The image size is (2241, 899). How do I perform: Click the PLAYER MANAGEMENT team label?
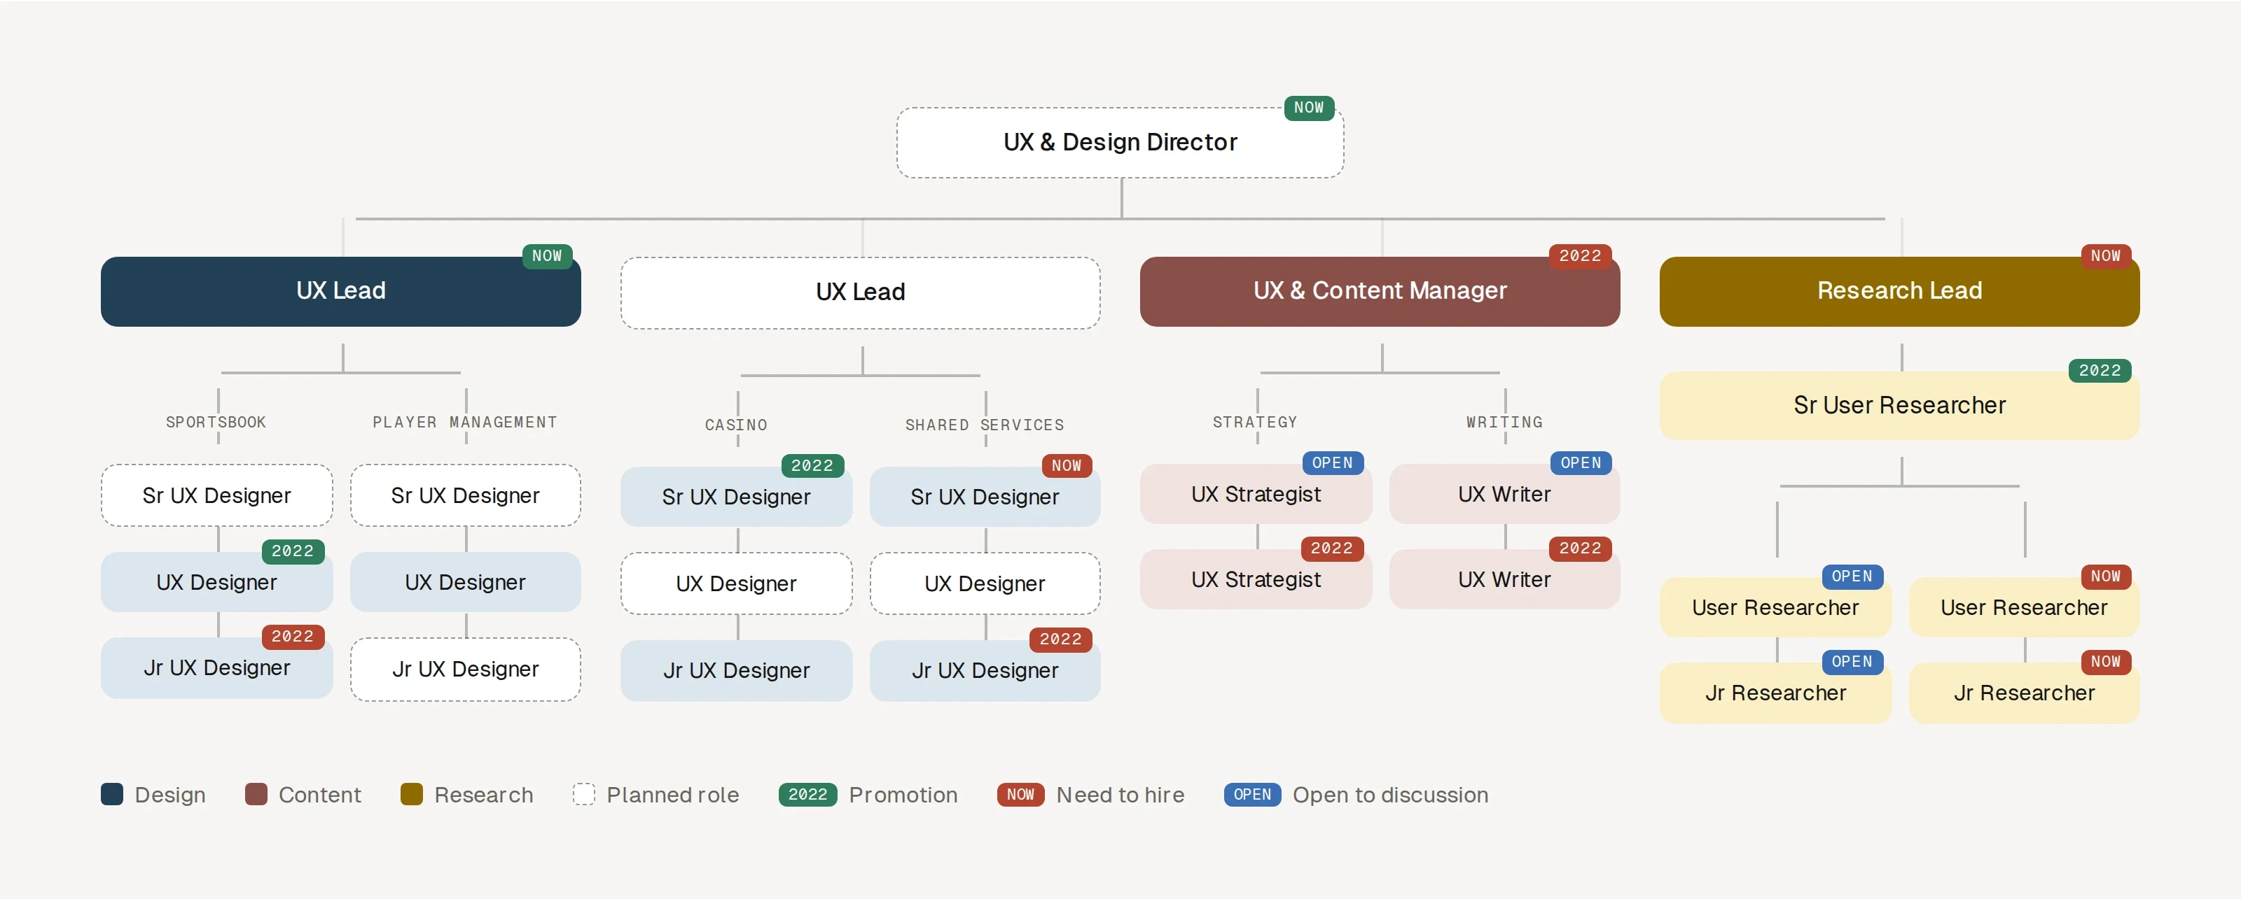[464, 423]
